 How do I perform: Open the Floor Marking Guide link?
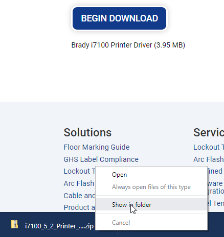(97, 147)
